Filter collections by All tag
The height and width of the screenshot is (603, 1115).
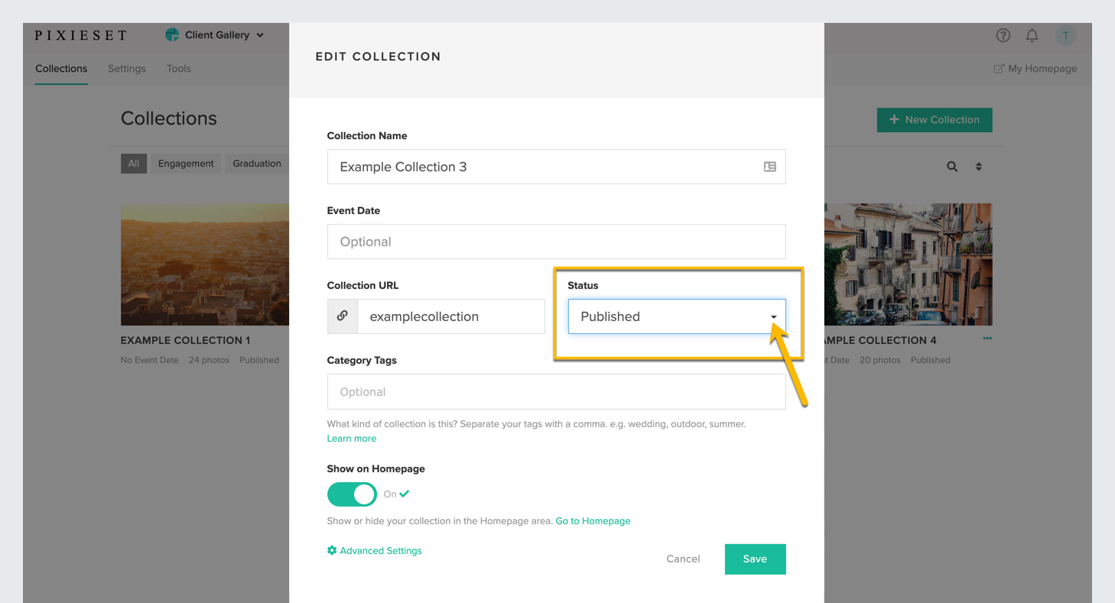tap(134, 164)
